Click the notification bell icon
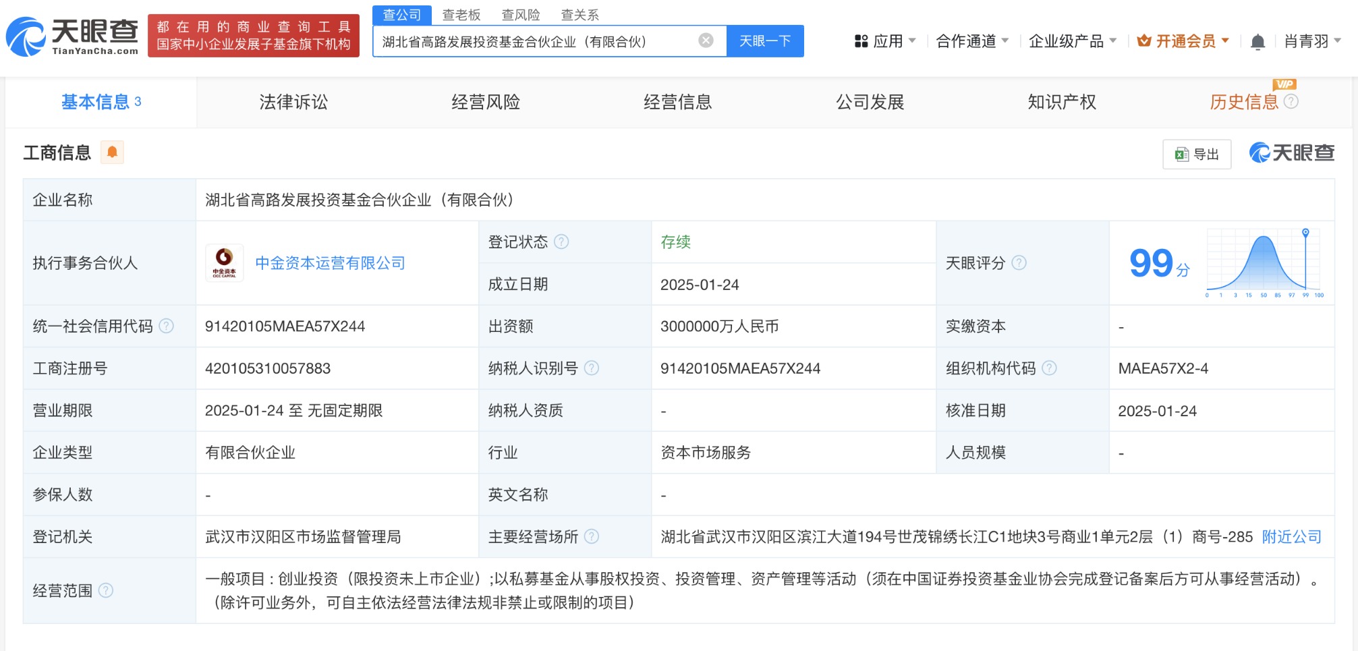The width and height of the screenshot is (1358, 651). pos(1258,40)
